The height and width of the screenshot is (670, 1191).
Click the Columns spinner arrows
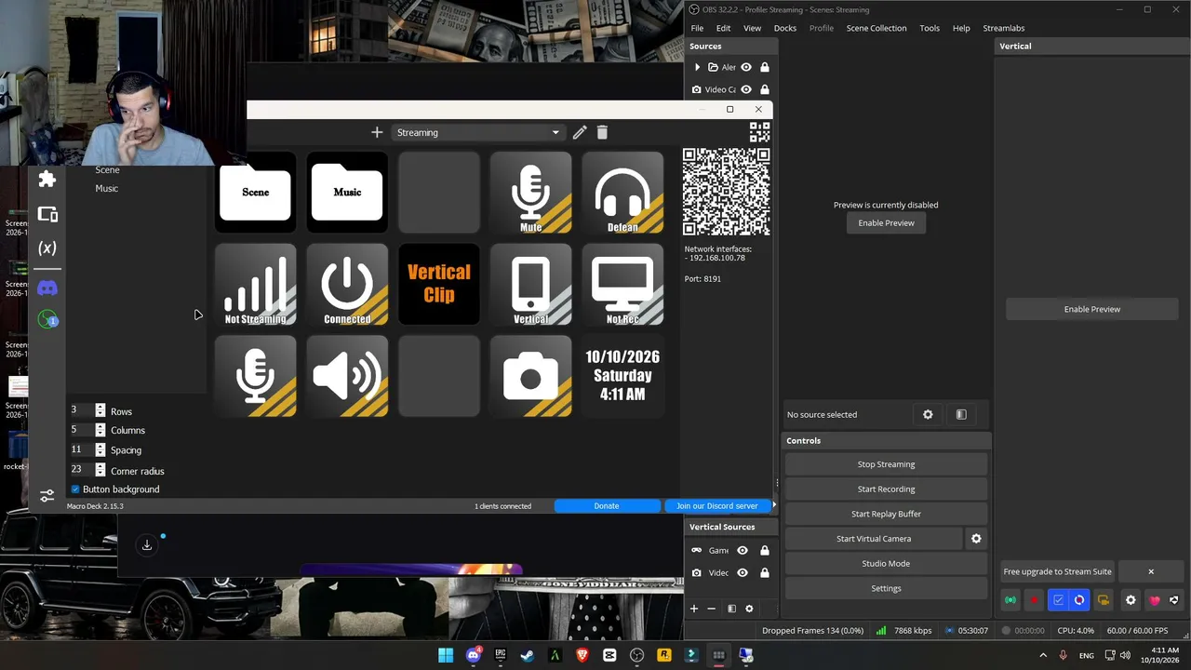[x=100, y=430]
